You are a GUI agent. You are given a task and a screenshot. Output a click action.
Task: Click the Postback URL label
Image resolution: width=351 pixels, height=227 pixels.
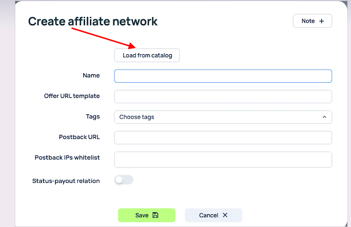click(79, 137)
